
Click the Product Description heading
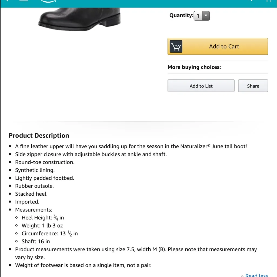(39, 136)
